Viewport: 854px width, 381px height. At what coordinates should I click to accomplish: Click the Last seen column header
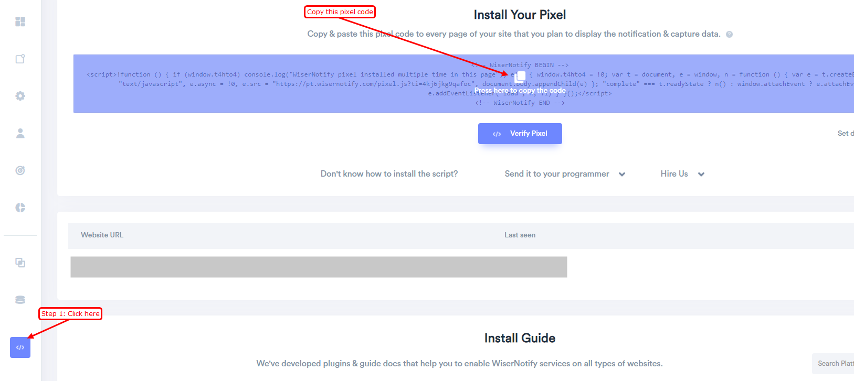tap(520, 235)
